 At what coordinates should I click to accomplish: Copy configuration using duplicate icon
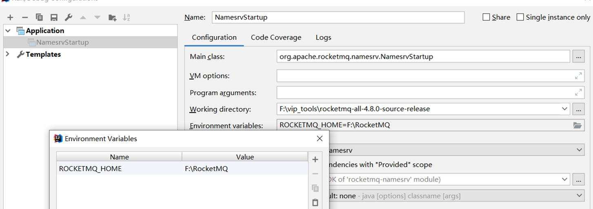(x=39, y=18)
